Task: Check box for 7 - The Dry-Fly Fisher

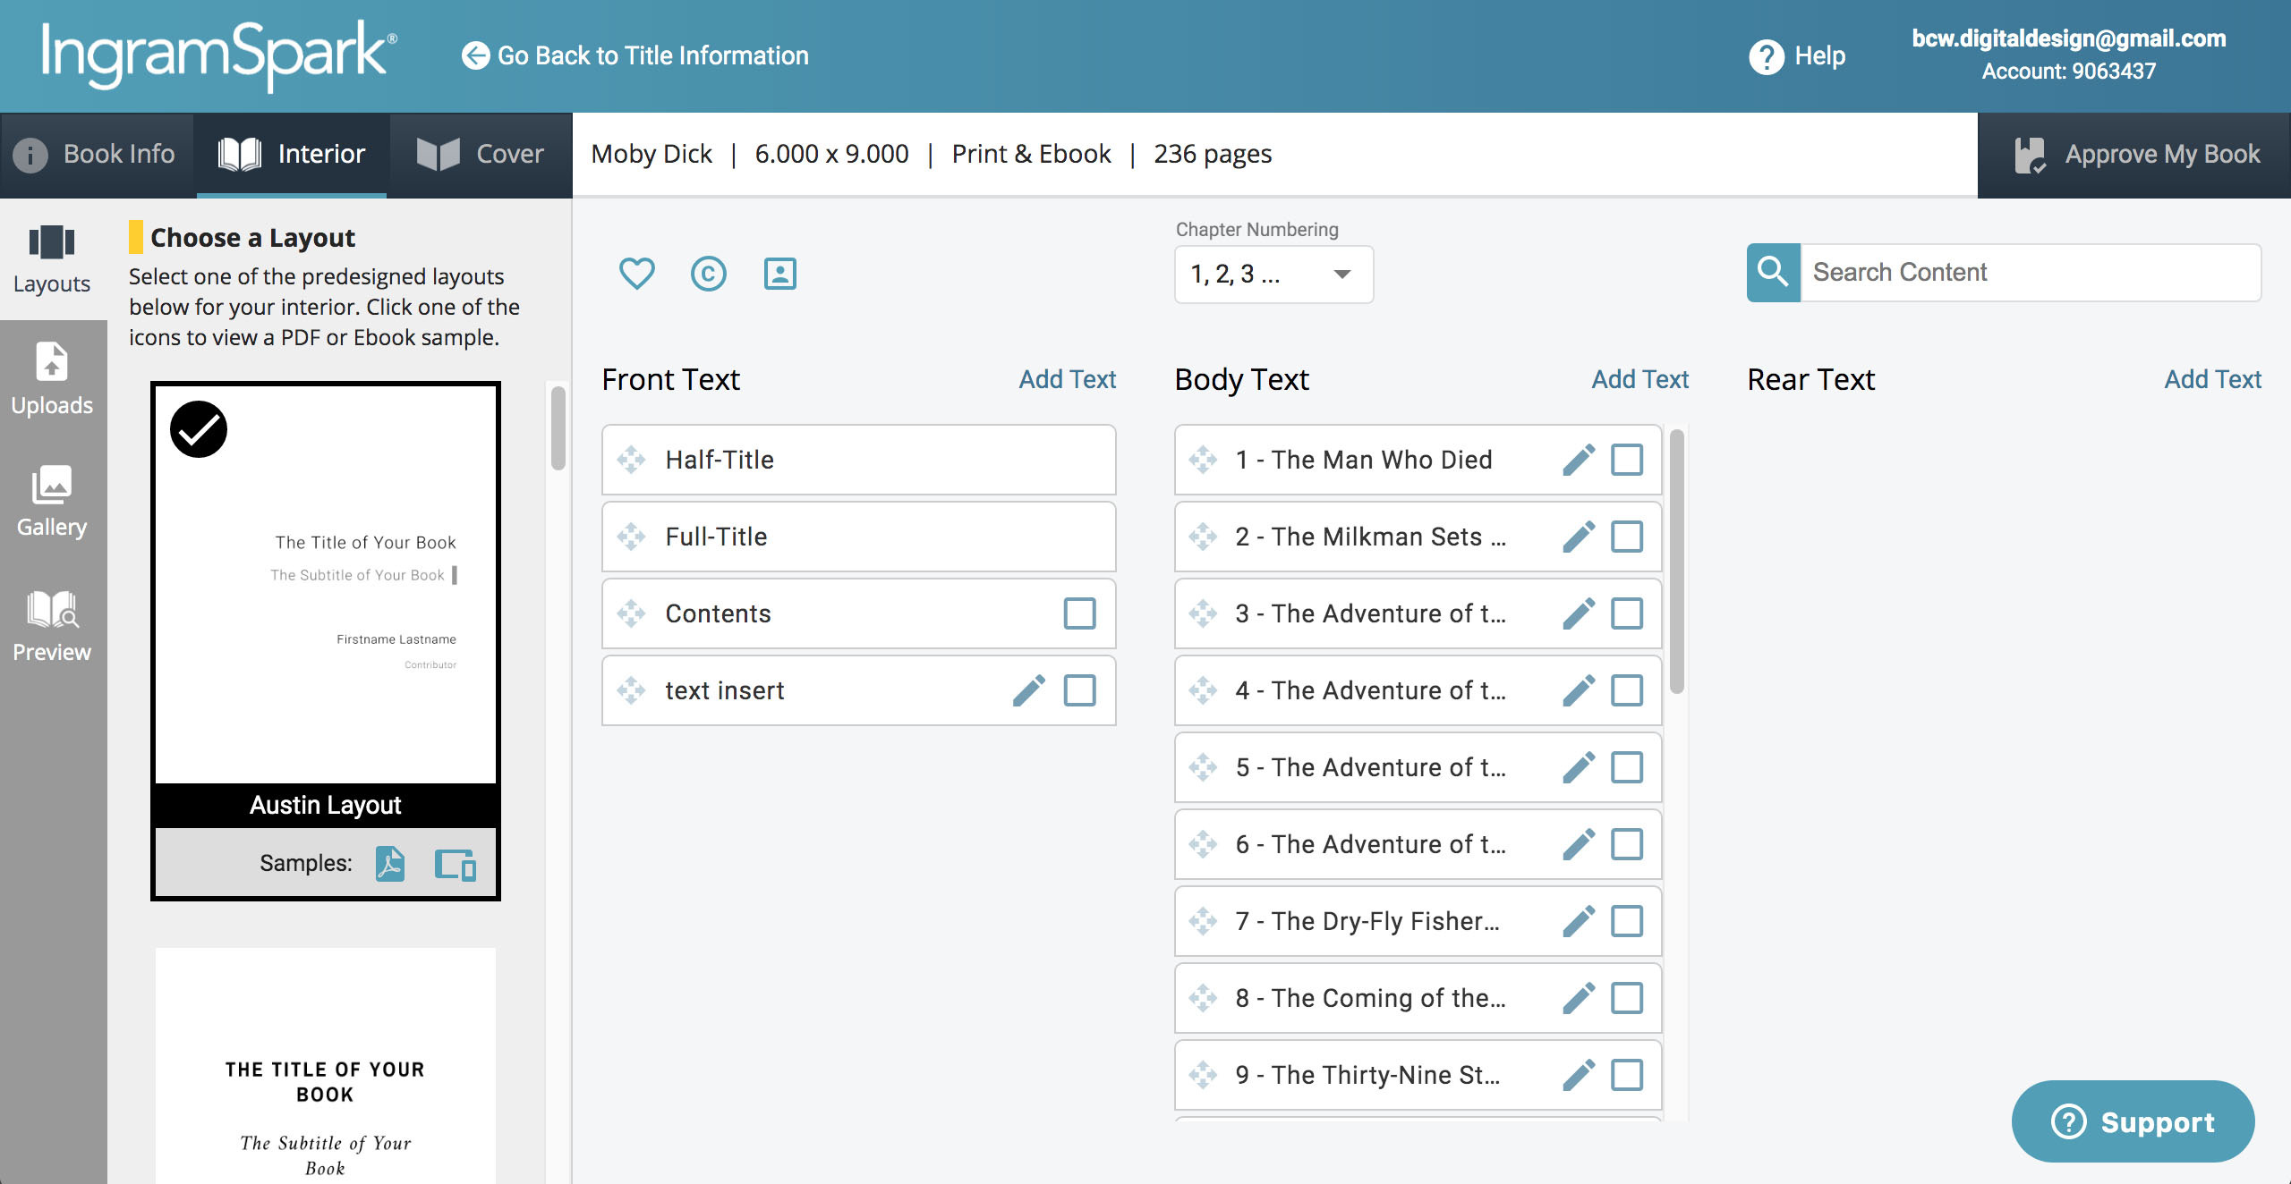Action: pyautogui.click(x=1627, y=921)
